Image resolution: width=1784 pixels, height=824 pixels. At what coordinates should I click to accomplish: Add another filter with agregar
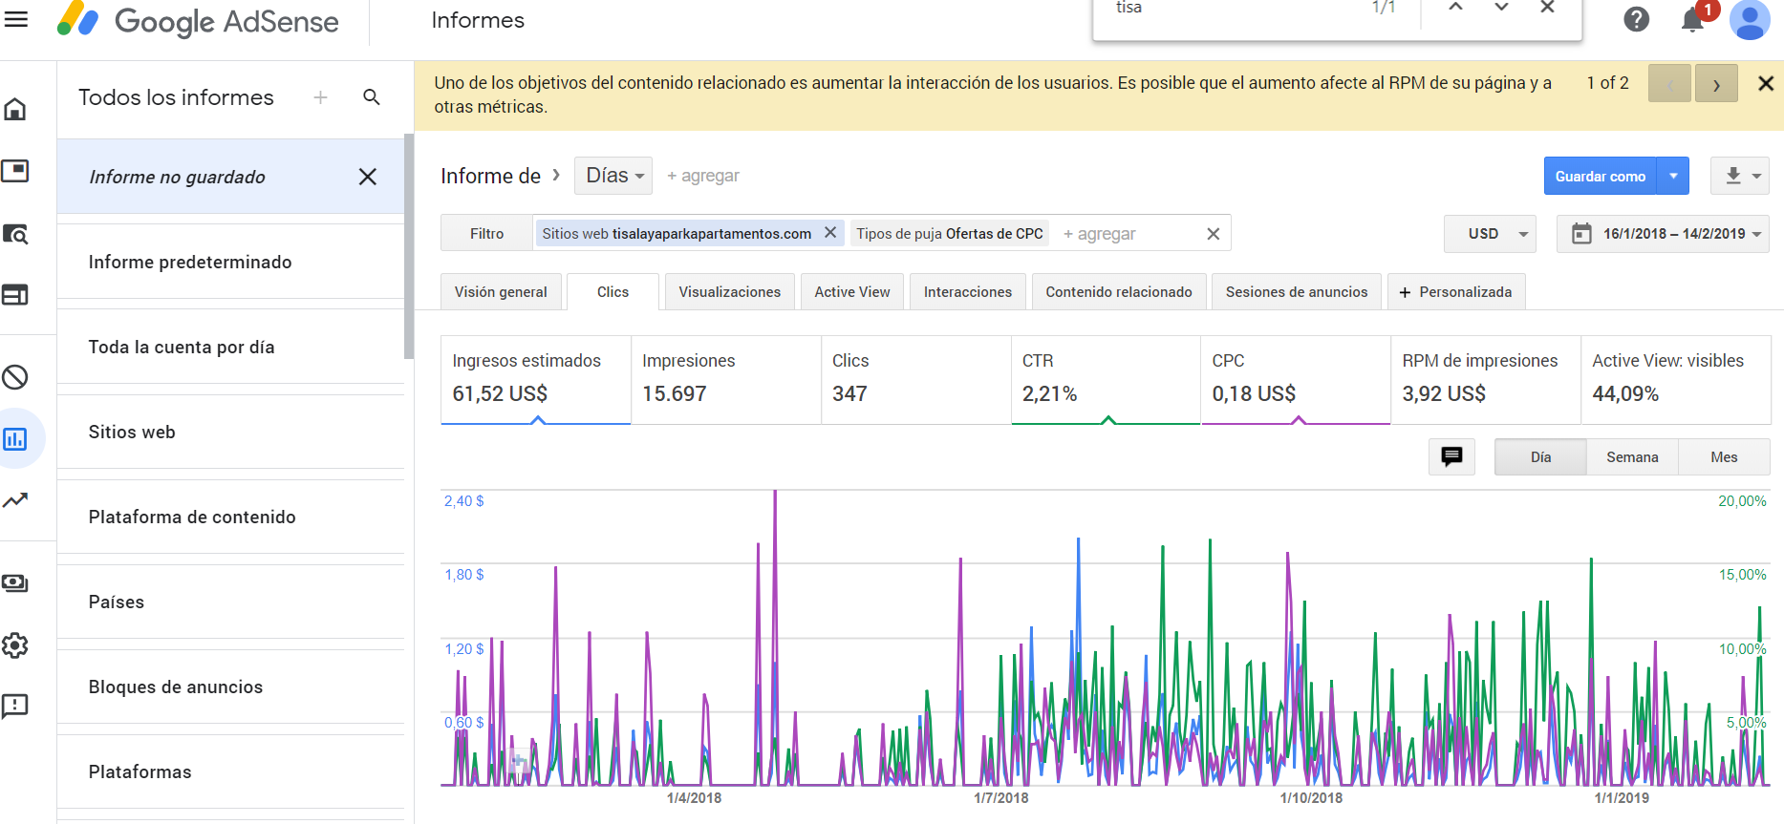point(1100,234)
